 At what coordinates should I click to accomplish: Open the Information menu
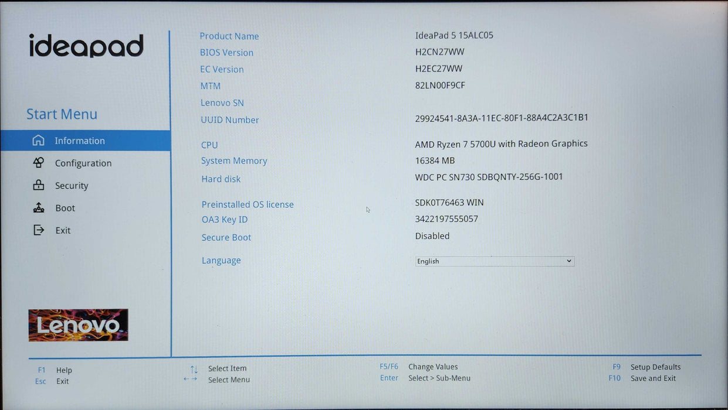tap(85, 141)
